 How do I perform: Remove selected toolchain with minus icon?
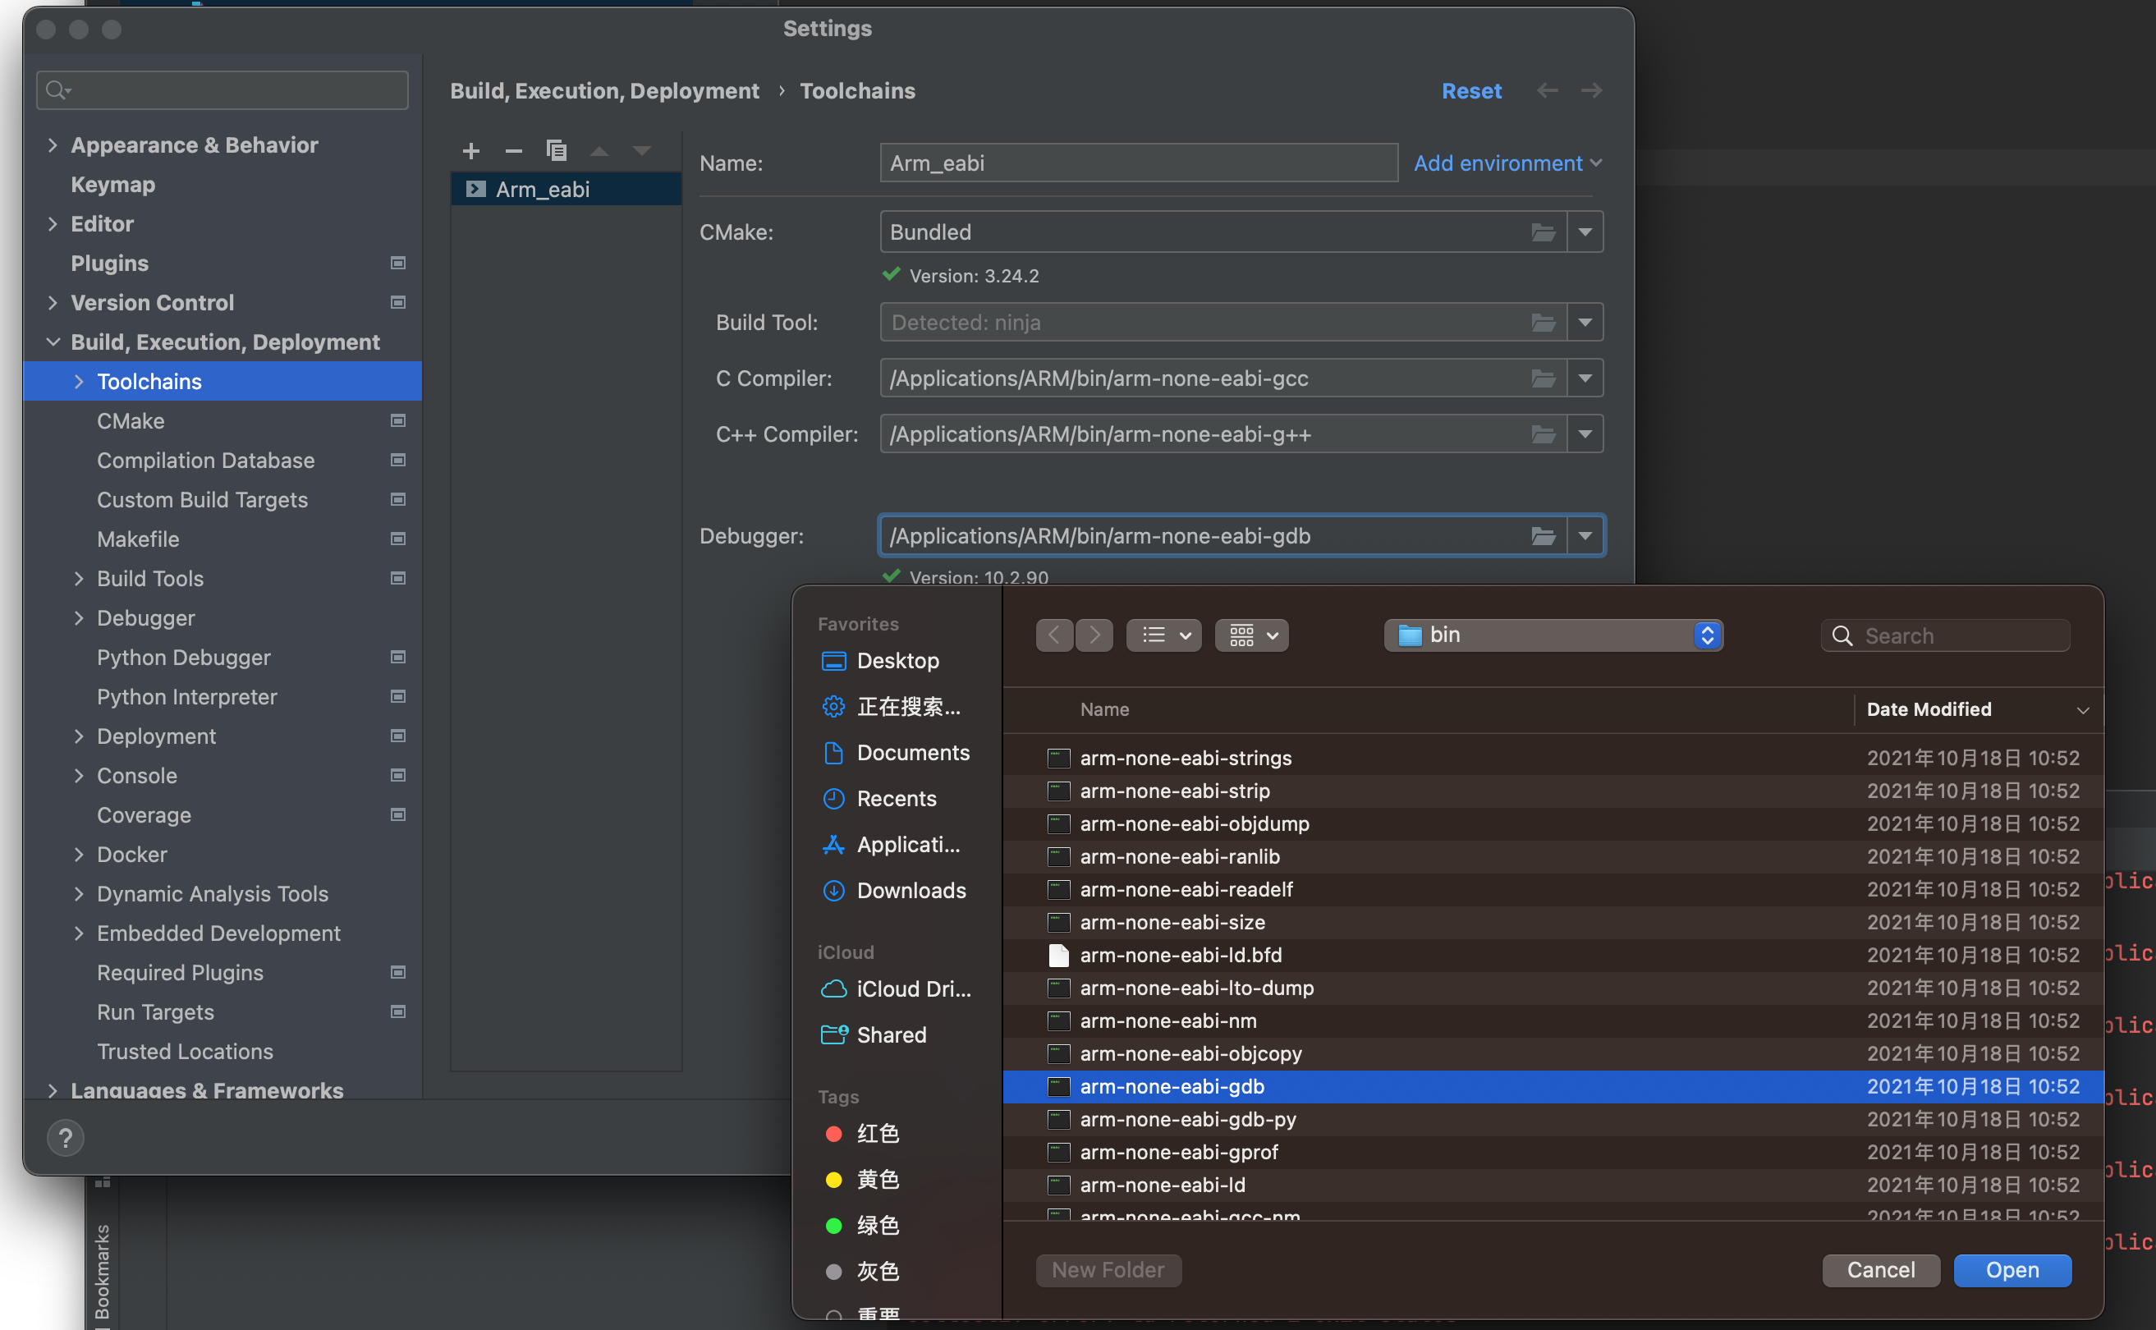click(514, 151)
